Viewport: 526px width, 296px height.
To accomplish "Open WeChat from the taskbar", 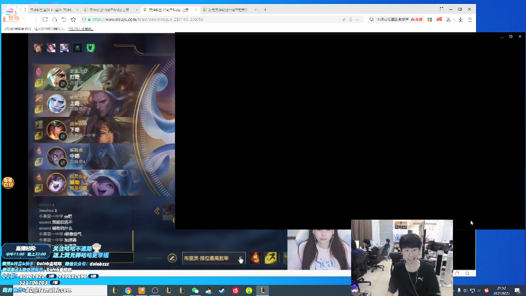I will [195, 290].
